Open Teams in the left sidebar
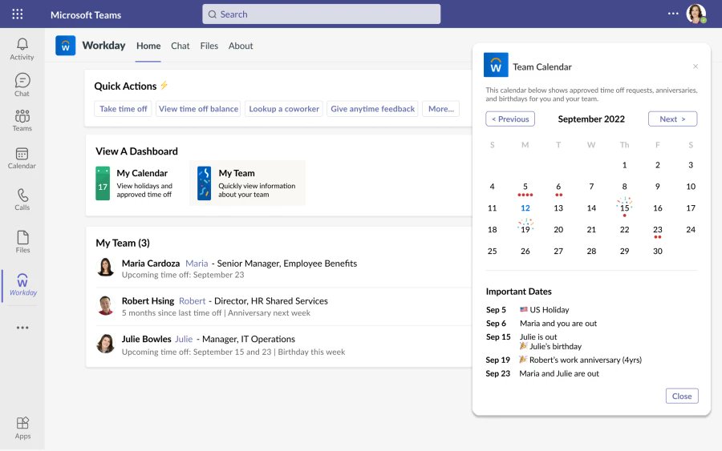Image resolution: width=722 pixels, height=451 pixels. pyautogui.click(x=22, y=120)
